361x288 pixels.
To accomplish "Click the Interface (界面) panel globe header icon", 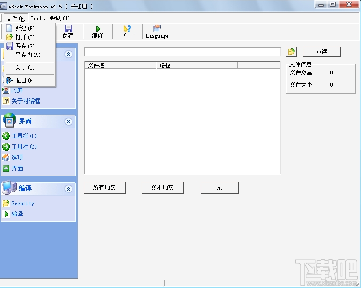I will click(9, 120).
